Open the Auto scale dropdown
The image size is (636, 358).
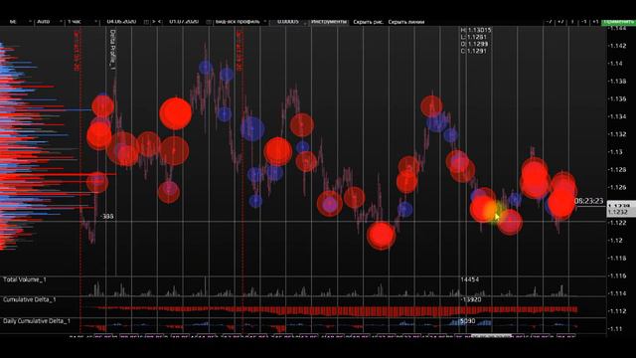pos(49,22)
